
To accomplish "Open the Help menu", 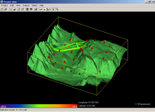I will [42, 5].
